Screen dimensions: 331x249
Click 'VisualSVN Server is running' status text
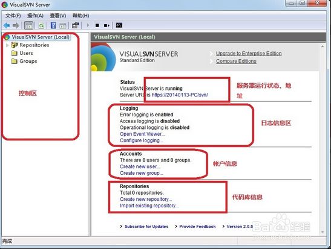tap(151, 89)
